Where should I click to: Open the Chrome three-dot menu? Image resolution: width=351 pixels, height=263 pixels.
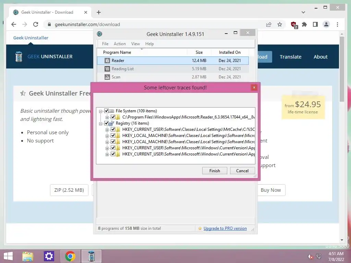click(x=337, y=24)
